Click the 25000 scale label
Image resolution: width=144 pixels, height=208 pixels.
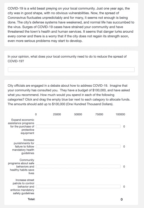57,114
